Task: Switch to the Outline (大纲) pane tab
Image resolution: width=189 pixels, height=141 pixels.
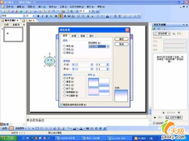Action: [x=6, y=25]
